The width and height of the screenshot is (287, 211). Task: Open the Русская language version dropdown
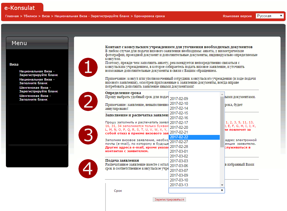coord(270,16)
